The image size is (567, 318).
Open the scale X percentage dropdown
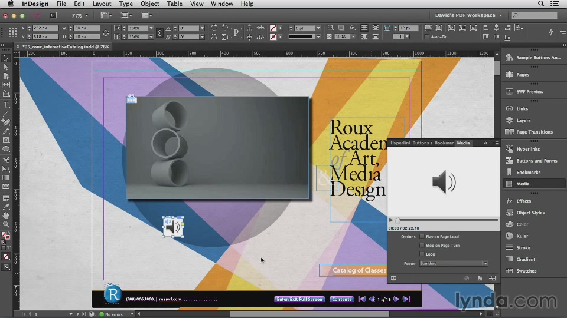[x=151, y=28]
